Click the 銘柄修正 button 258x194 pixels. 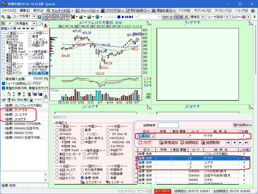click(x=189, y=143)
